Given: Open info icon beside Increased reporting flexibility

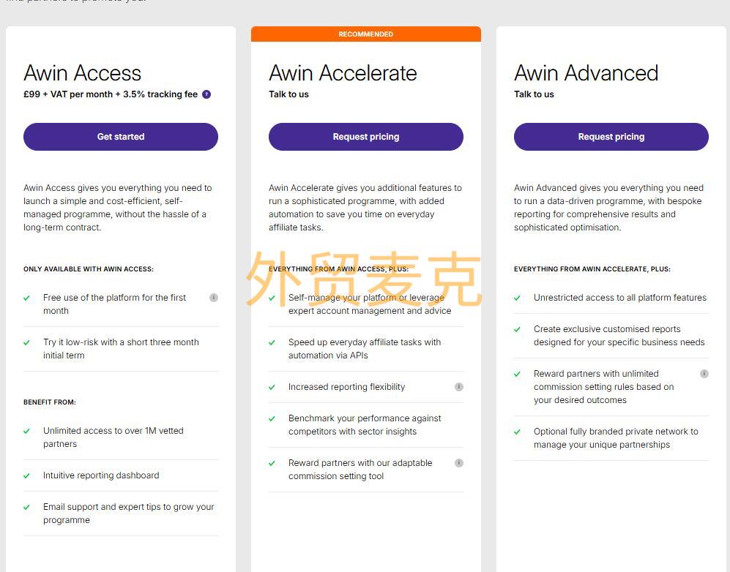Looking at the screenshot, I should (459, 387).
